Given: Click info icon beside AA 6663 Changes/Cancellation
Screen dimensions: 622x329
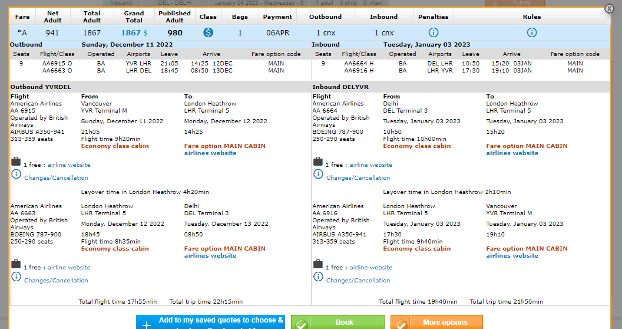Looking at the screenshot, I should click(16, 277).
